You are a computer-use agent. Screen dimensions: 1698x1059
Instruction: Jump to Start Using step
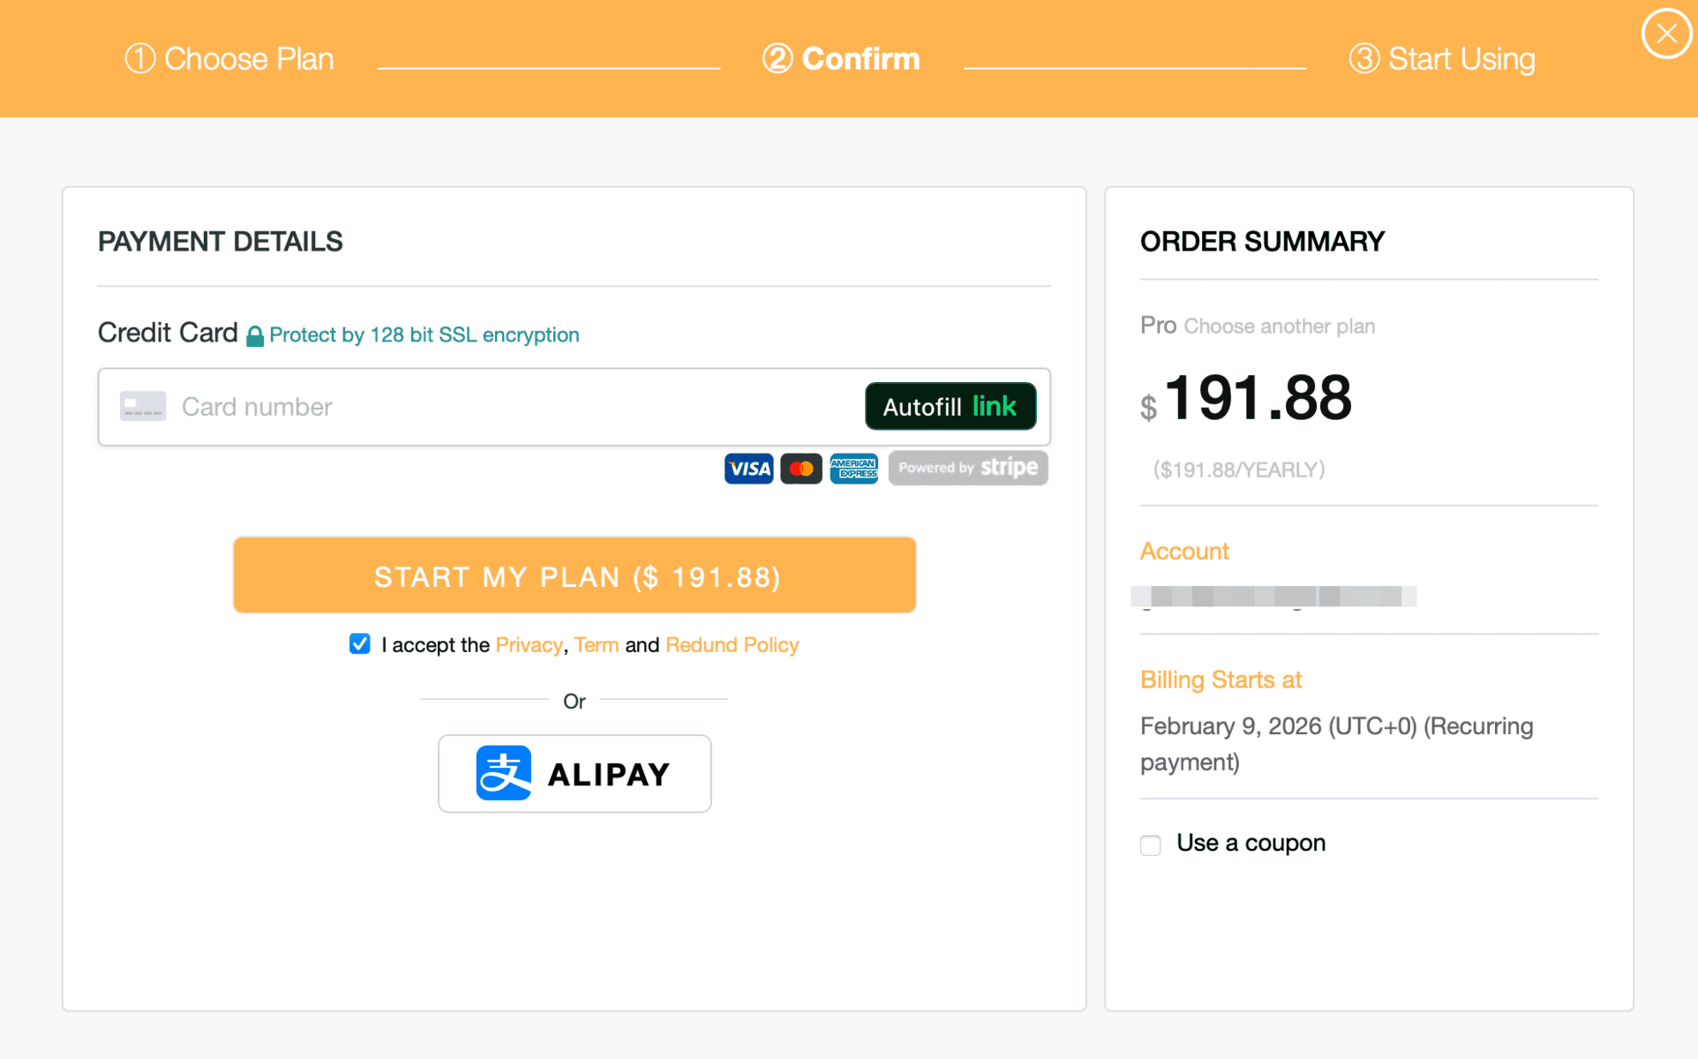coord(1442,59)
